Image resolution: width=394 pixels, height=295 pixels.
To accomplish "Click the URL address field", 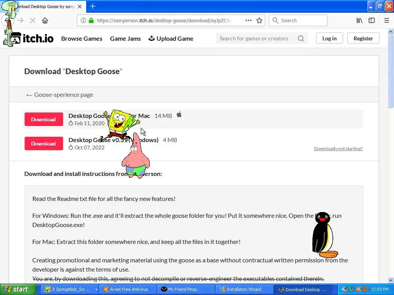I will pyautogui.click(x=163, y=21).
